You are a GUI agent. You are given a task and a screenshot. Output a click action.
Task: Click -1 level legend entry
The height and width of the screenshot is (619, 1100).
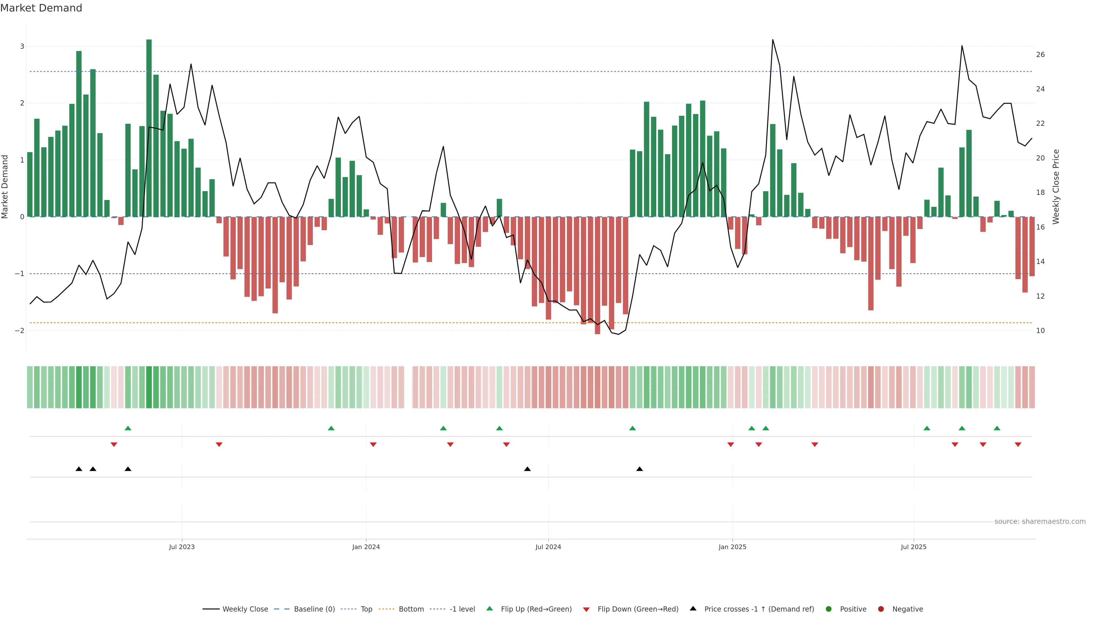(x=462, y=609)
